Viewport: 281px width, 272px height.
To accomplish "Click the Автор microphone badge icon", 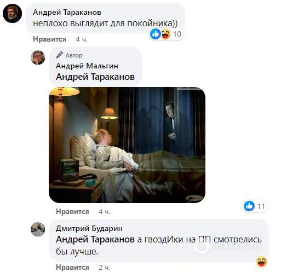I will [x=60, y=55].
